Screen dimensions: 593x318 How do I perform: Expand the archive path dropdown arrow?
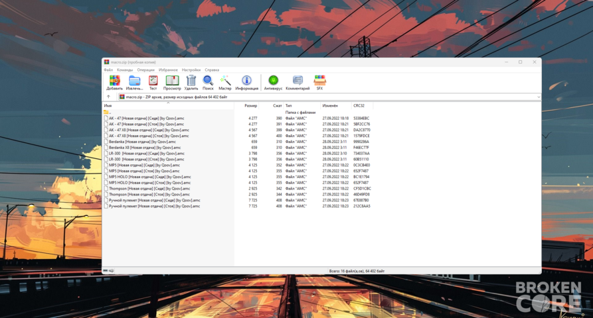pyautogui.click(x=538, y=97)
